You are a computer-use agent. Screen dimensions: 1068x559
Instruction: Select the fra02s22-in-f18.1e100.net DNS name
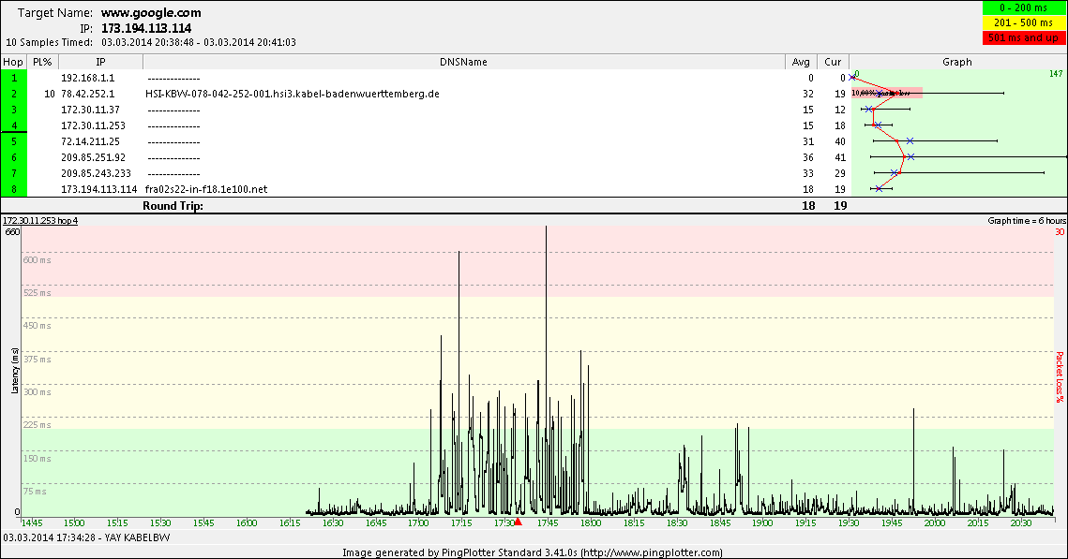206,189
